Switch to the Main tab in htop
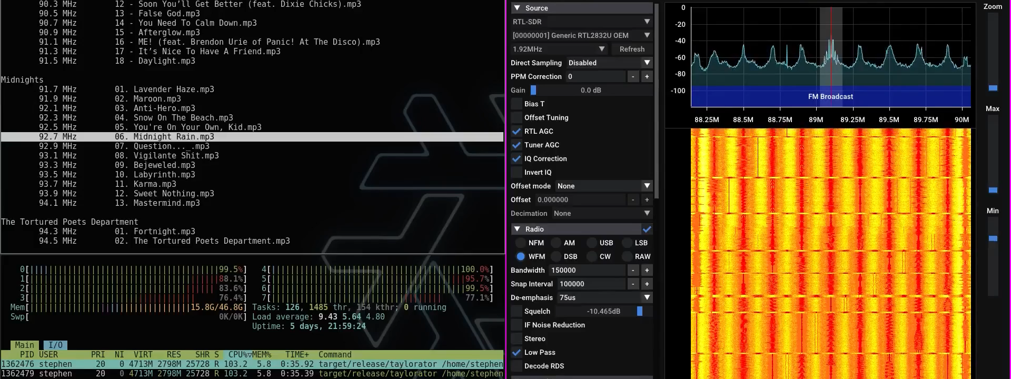 coord(24,345)
